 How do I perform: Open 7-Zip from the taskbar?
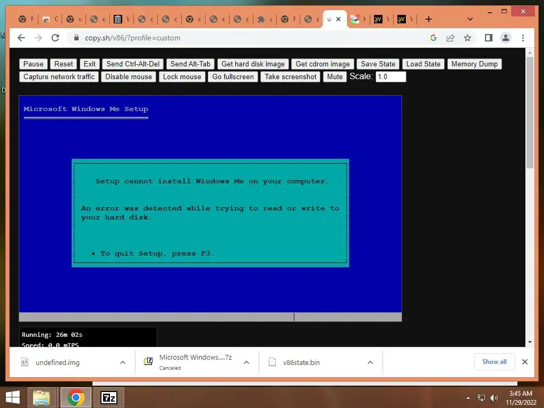pyautogui.click(x=109, y=397)
